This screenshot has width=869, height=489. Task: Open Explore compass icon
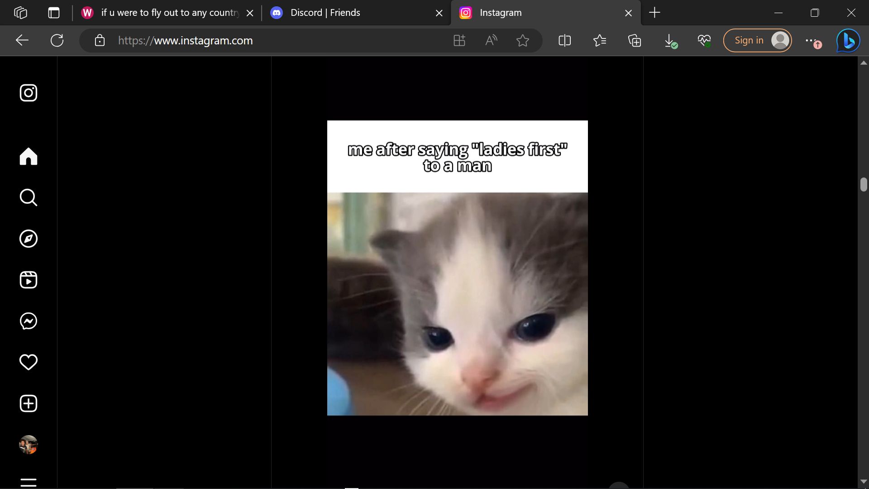click(x=29, y=239)
